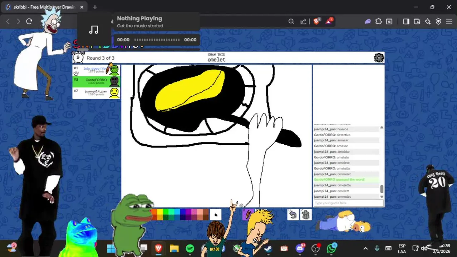Screen dimensions: 457x257
Task: Open OBS from the taskbar
Action: (315, 248)
